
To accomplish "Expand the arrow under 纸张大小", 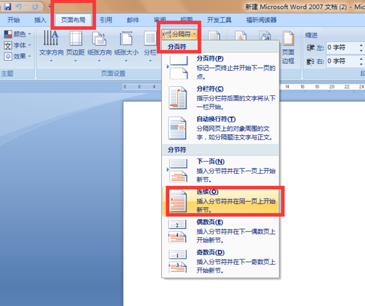I will pos(126,61).
